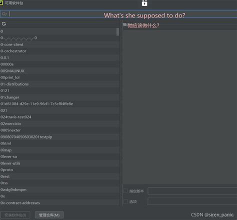Viewport: 237px width, 220px height.
Task: Select the 0lever-utils package
Action: point(59,163)
